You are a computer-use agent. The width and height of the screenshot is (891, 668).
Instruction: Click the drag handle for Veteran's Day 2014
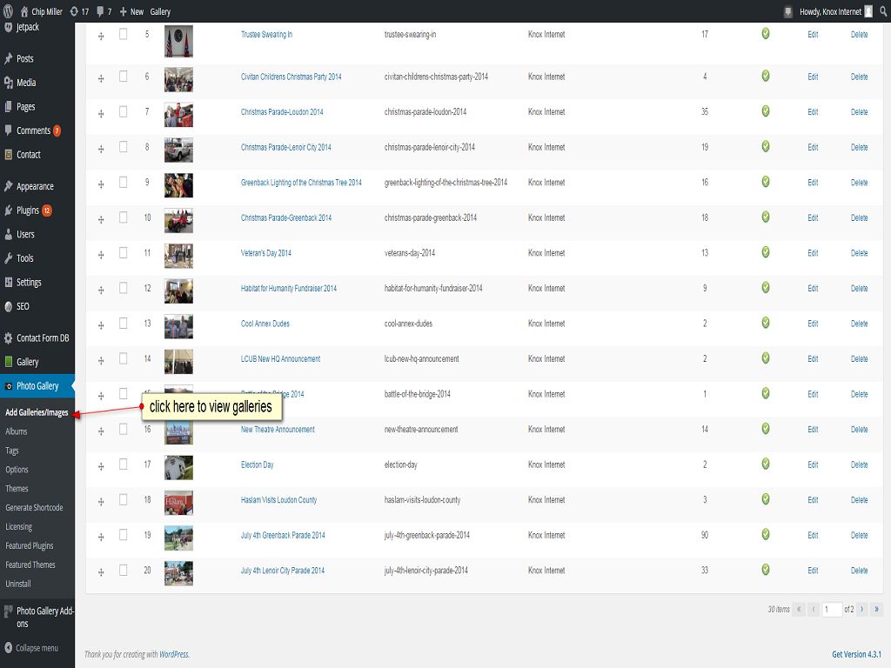pyautogui.click(x=101, y=255)
